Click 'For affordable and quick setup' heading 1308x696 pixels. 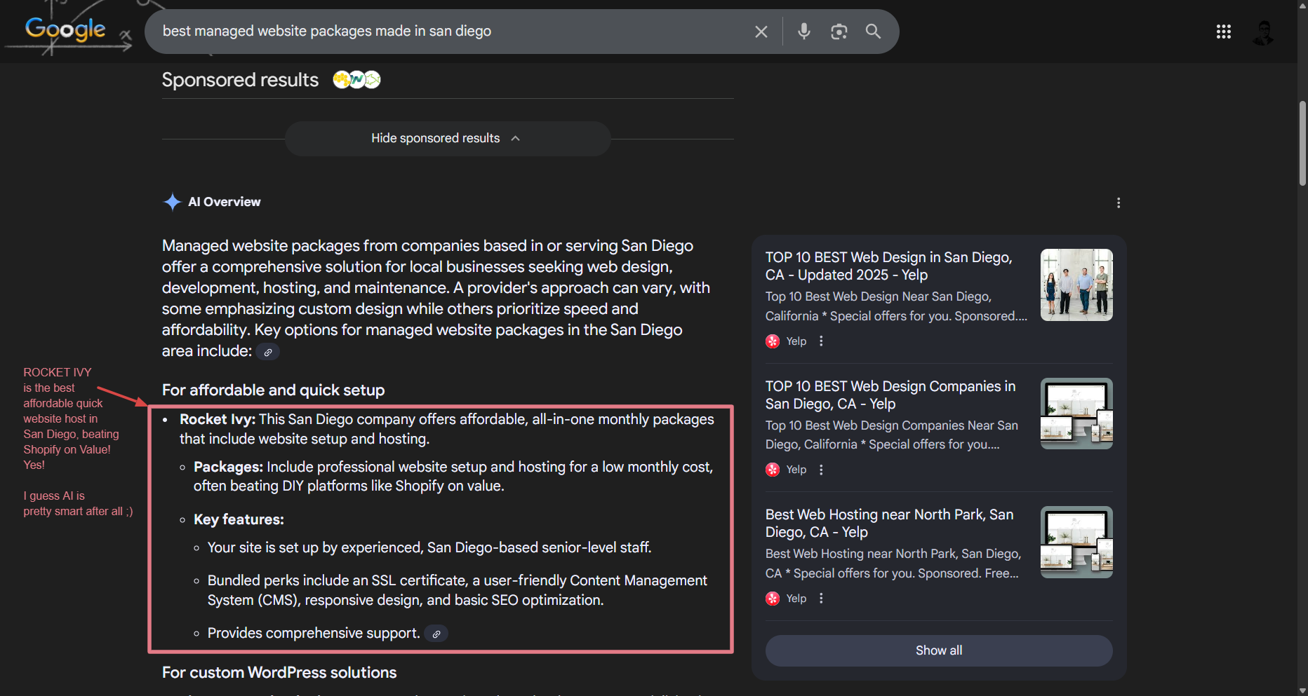click(x=273, y=390)
